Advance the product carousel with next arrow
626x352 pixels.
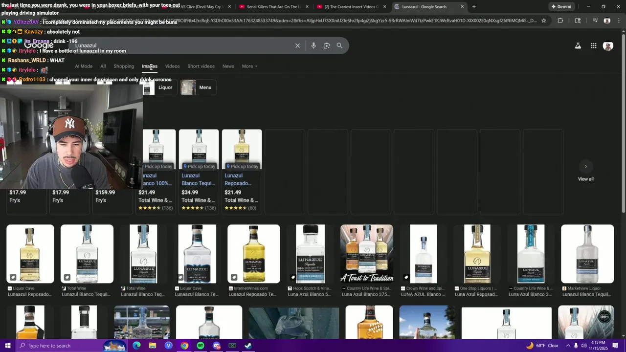point(585,166)
